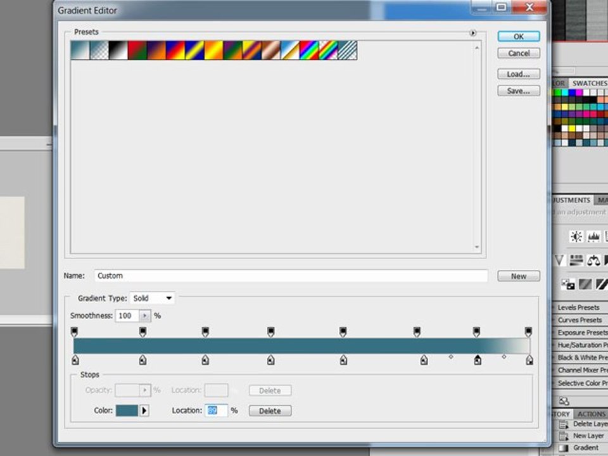The image size is (608, 456).
Task: Open the Gradient Type dropdown
Action: (152, 298)
